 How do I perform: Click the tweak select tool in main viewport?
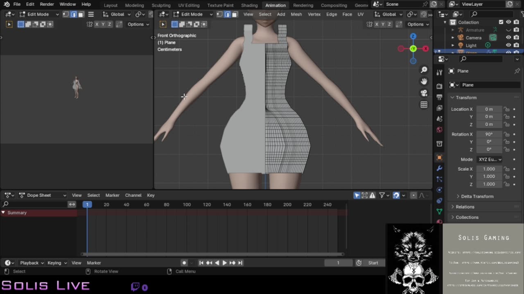tap(163, 24)
